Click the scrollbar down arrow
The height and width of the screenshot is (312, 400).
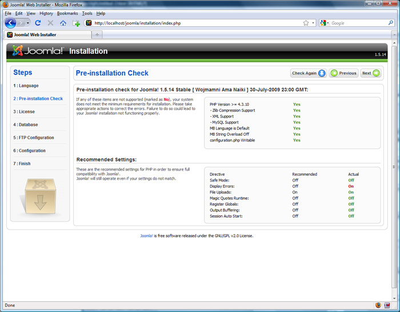pyautogui.click(x=394, y=298)
